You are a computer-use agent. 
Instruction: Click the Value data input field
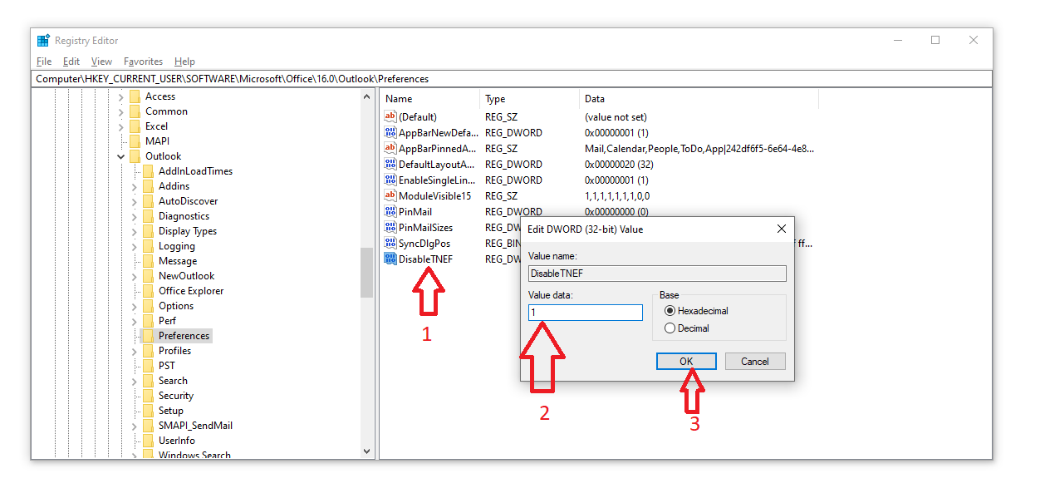586,313
